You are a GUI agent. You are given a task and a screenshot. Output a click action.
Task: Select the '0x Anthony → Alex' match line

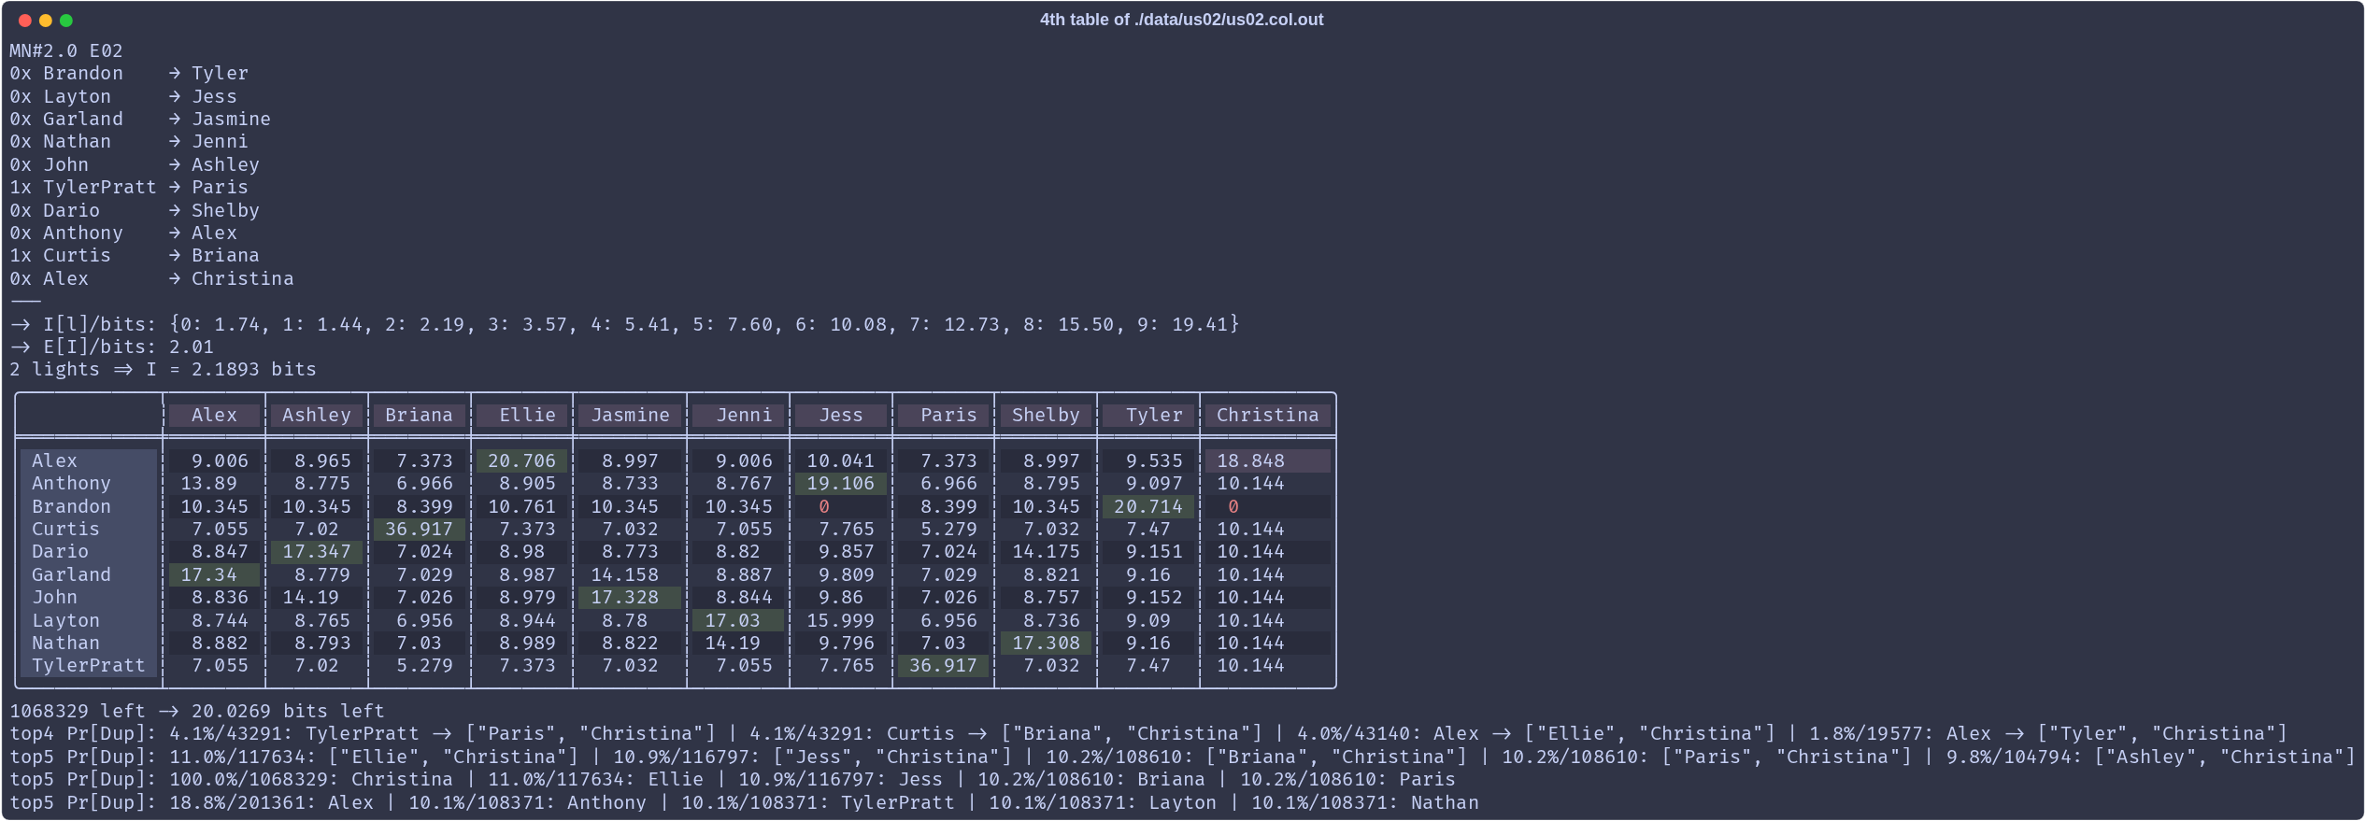coord(123,233)
